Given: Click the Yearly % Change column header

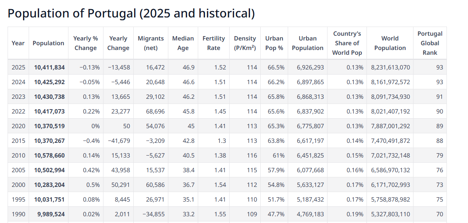Looking at the screenshot, I should tap(86, 43).
